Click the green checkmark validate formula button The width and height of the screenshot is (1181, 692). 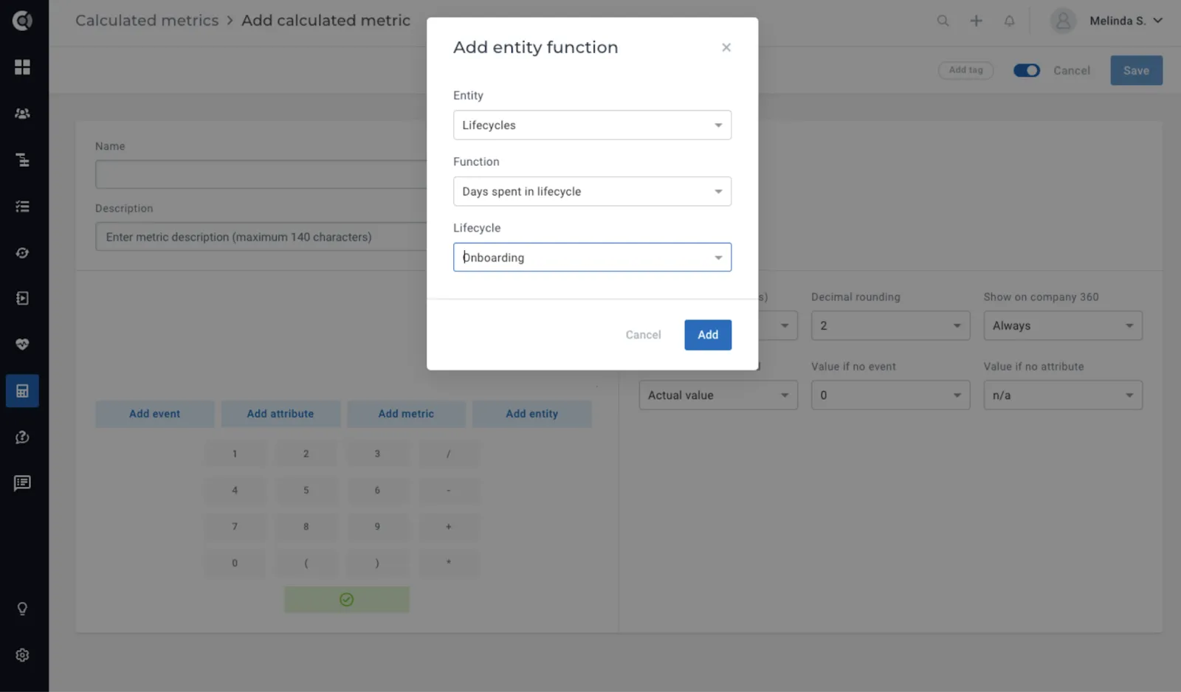pyautogui.click(x=347, y=600)
